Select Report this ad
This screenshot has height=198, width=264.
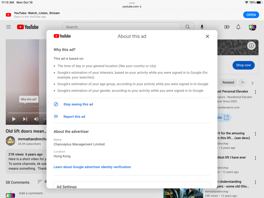click(x=74, y=117)
